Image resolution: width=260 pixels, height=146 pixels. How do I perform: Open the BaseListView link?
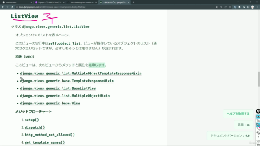pos(58,88)
